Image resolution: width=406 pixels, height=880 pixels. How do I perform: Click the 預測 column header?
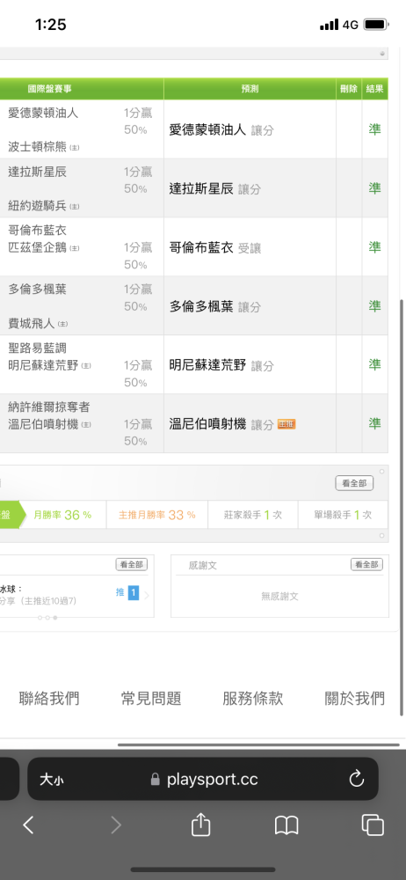250,89
